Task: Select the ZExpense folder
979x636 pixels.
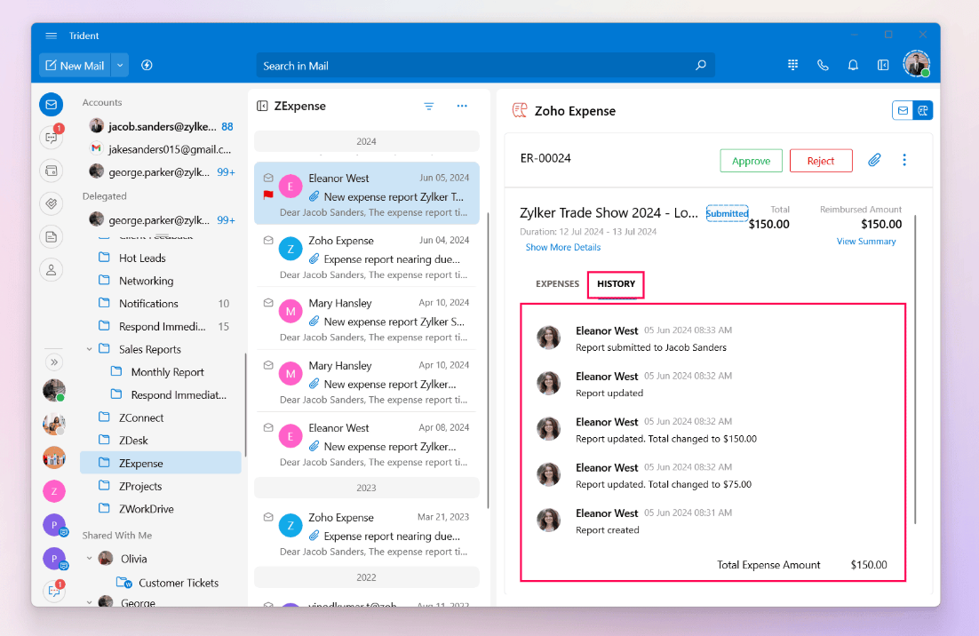Action: [161, 463]
